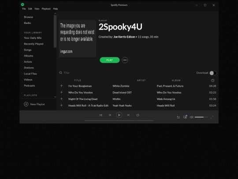Go to Browse
The height and width of the screenshot is (179, 238).
29,17
